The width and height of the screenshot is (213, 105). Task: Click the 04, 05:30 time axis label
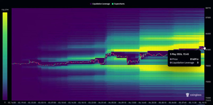pos(112,103)
